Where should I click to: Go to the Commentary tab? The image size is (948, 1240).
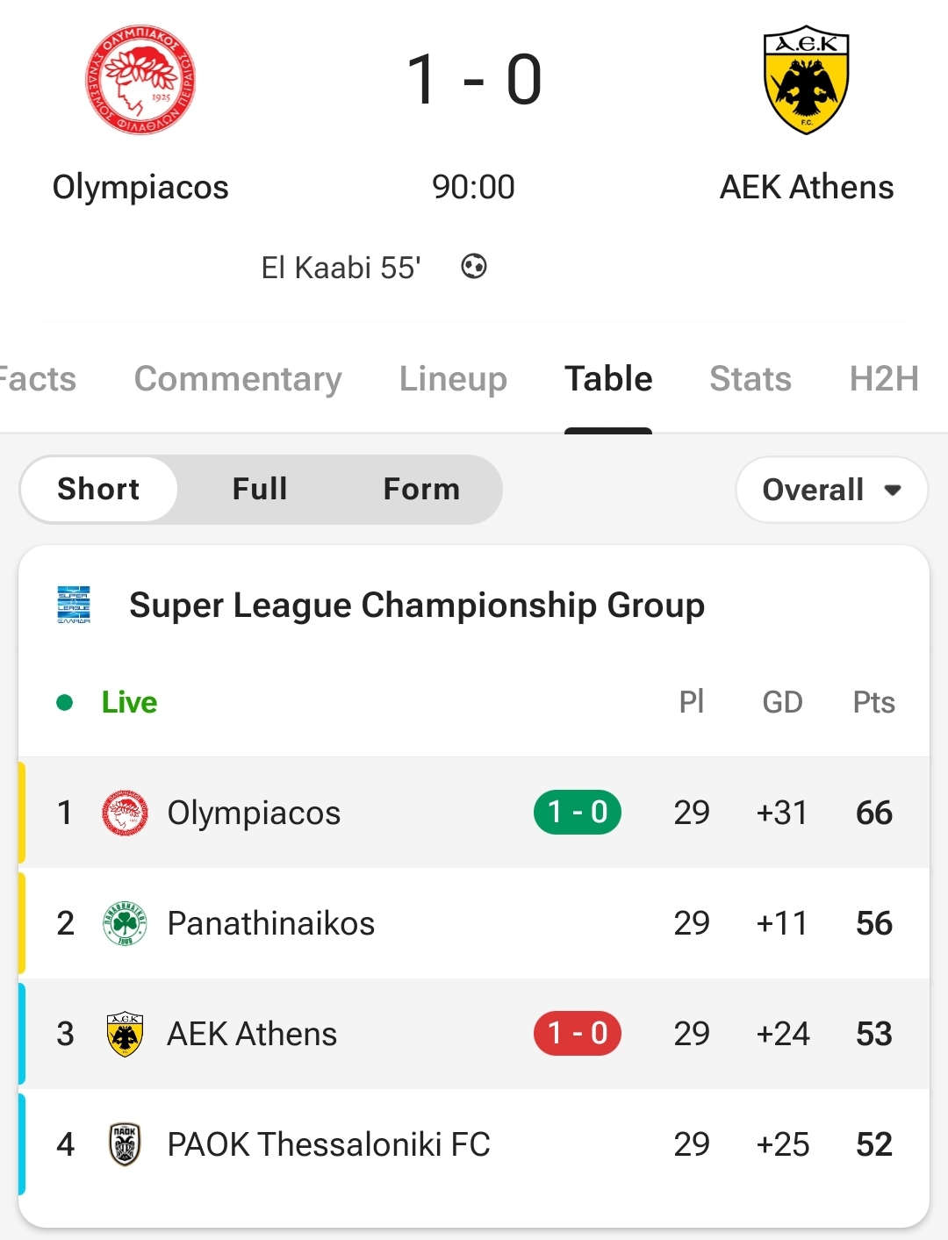pos(238,378)
